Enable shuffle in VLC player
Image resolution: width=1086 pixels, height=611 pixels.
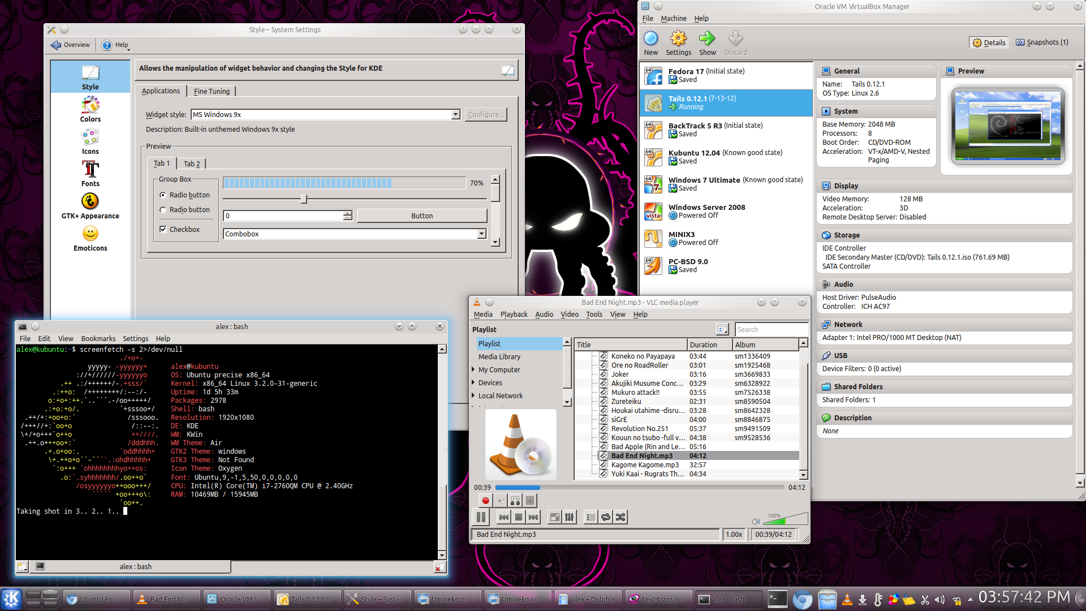[x=620, y=517]
